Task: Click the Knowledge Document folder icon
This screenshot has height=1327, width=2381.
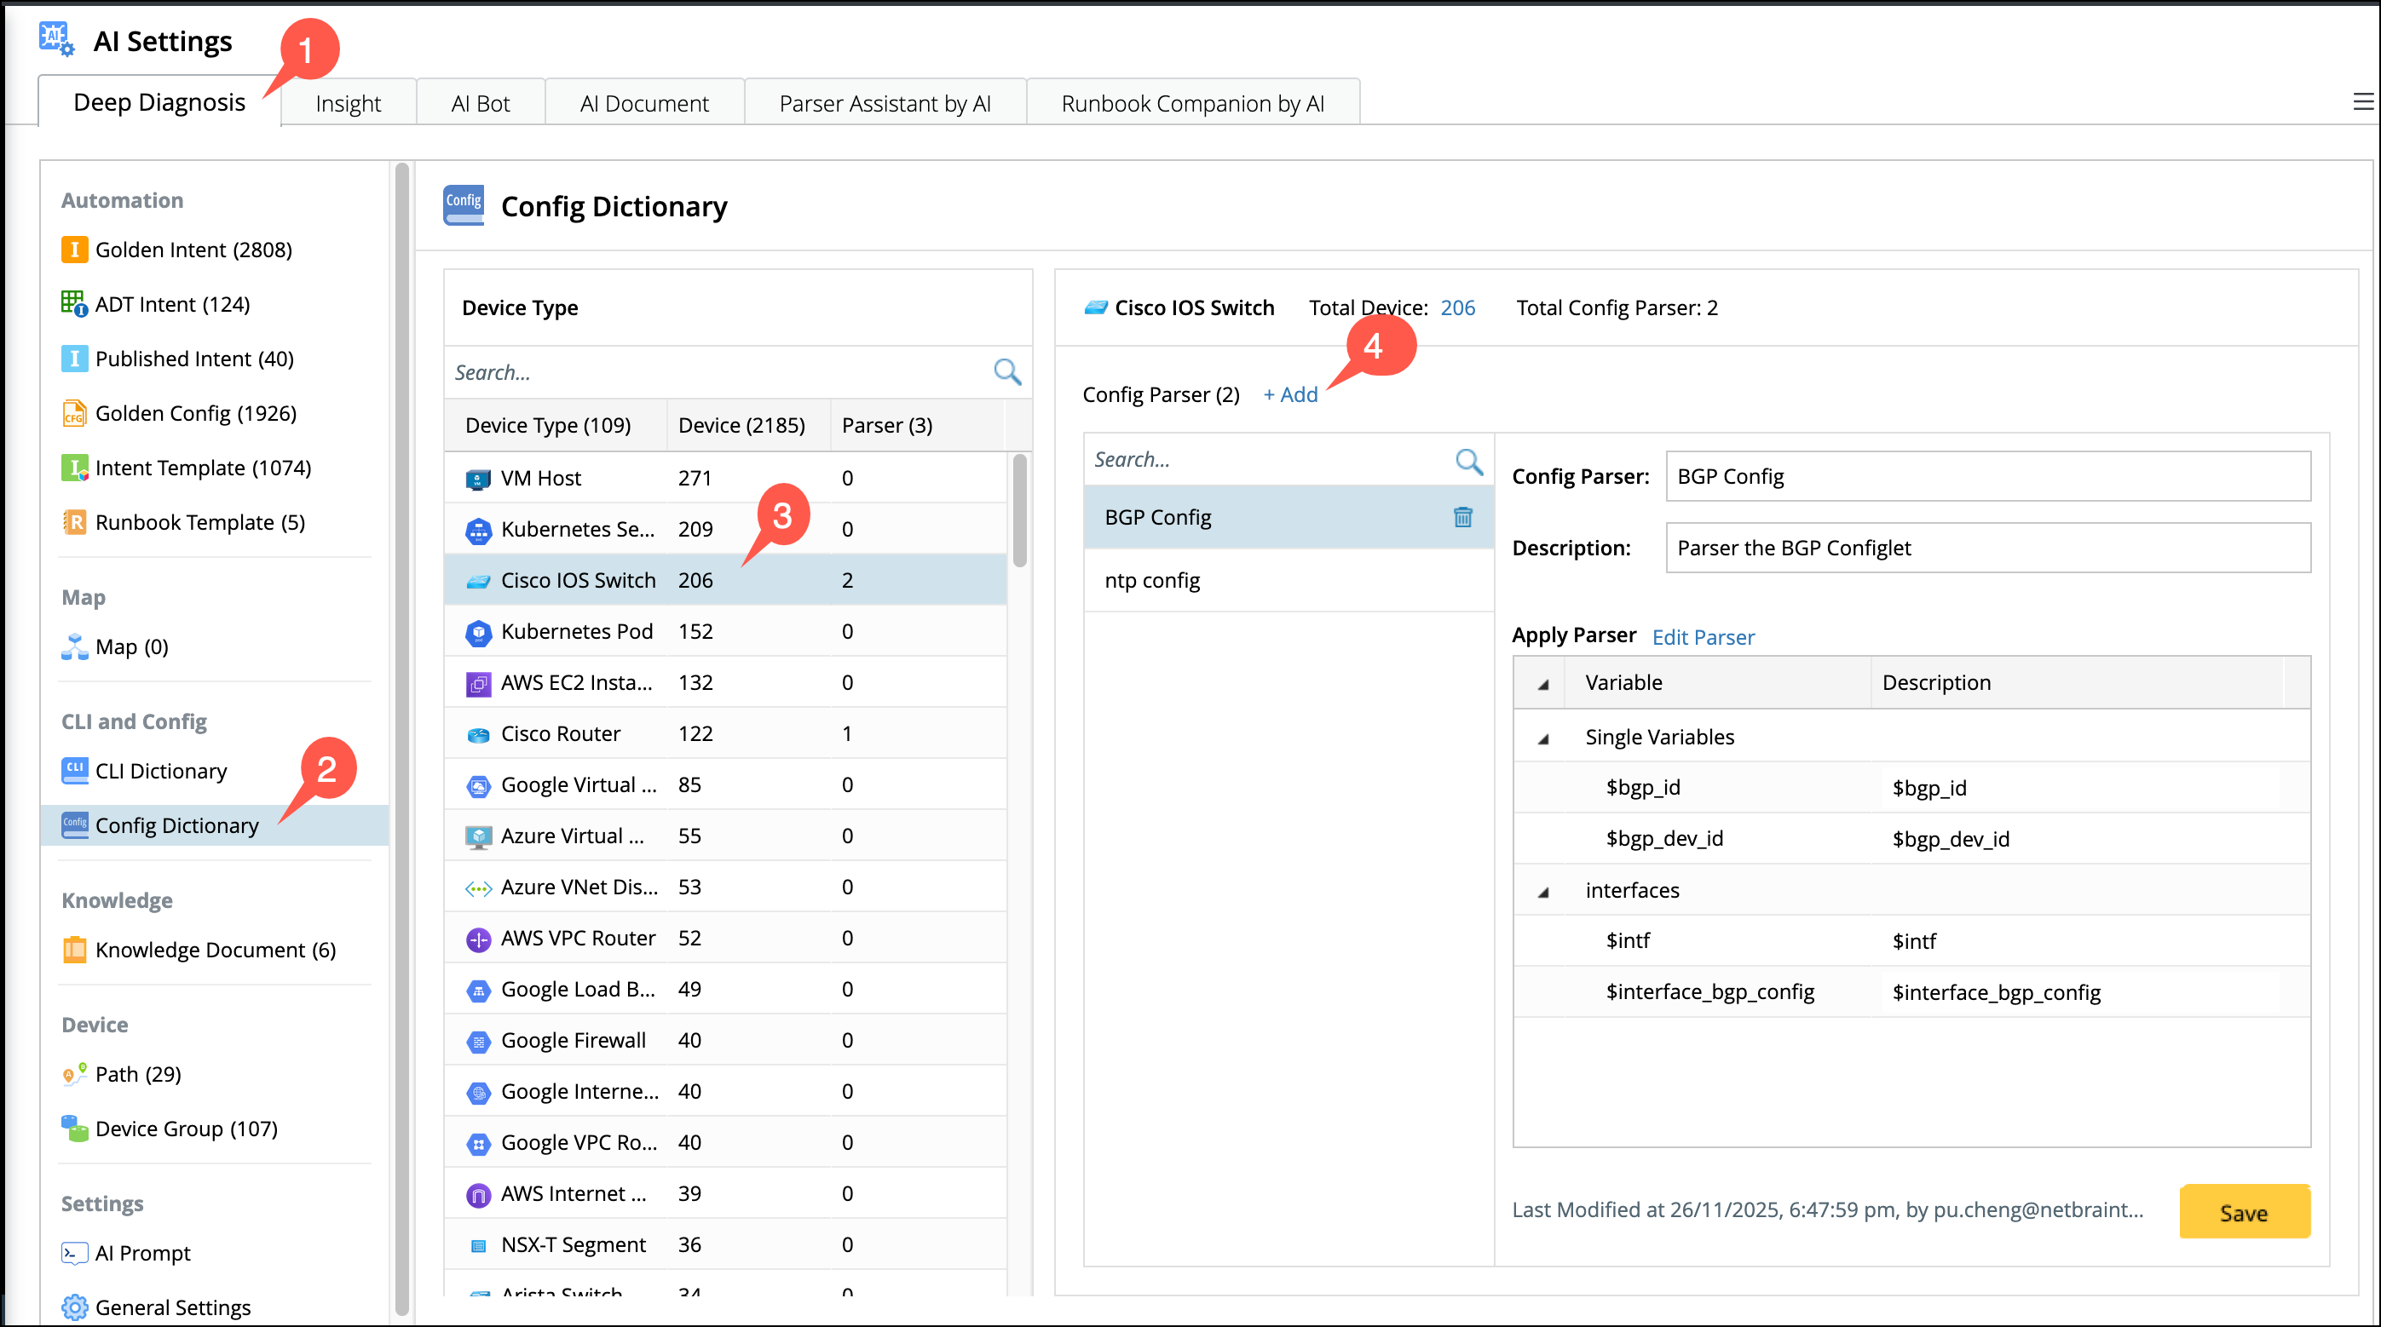Action: [74, 949]
